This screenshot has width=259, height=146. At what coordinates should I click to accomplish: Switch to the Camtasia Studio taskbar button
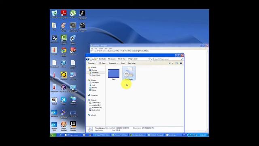138,135
